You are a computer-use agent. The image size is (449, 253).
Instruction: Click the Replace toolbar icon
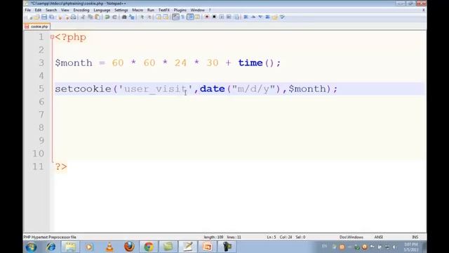[x=132, y=17]
